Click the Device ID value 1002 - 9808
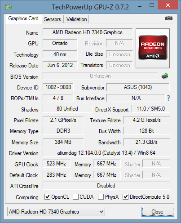This screenshot has width=181, height=223. 58,87
